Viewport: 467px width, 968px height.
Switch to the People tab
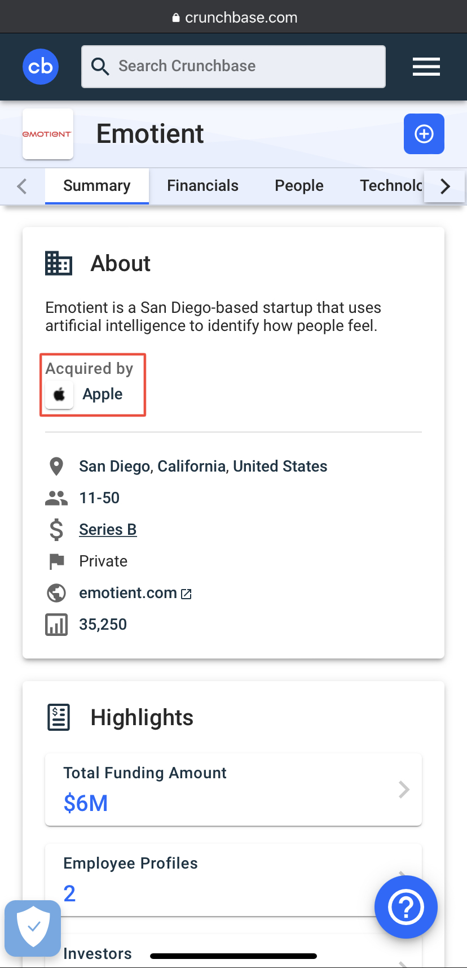coord(299,186)
